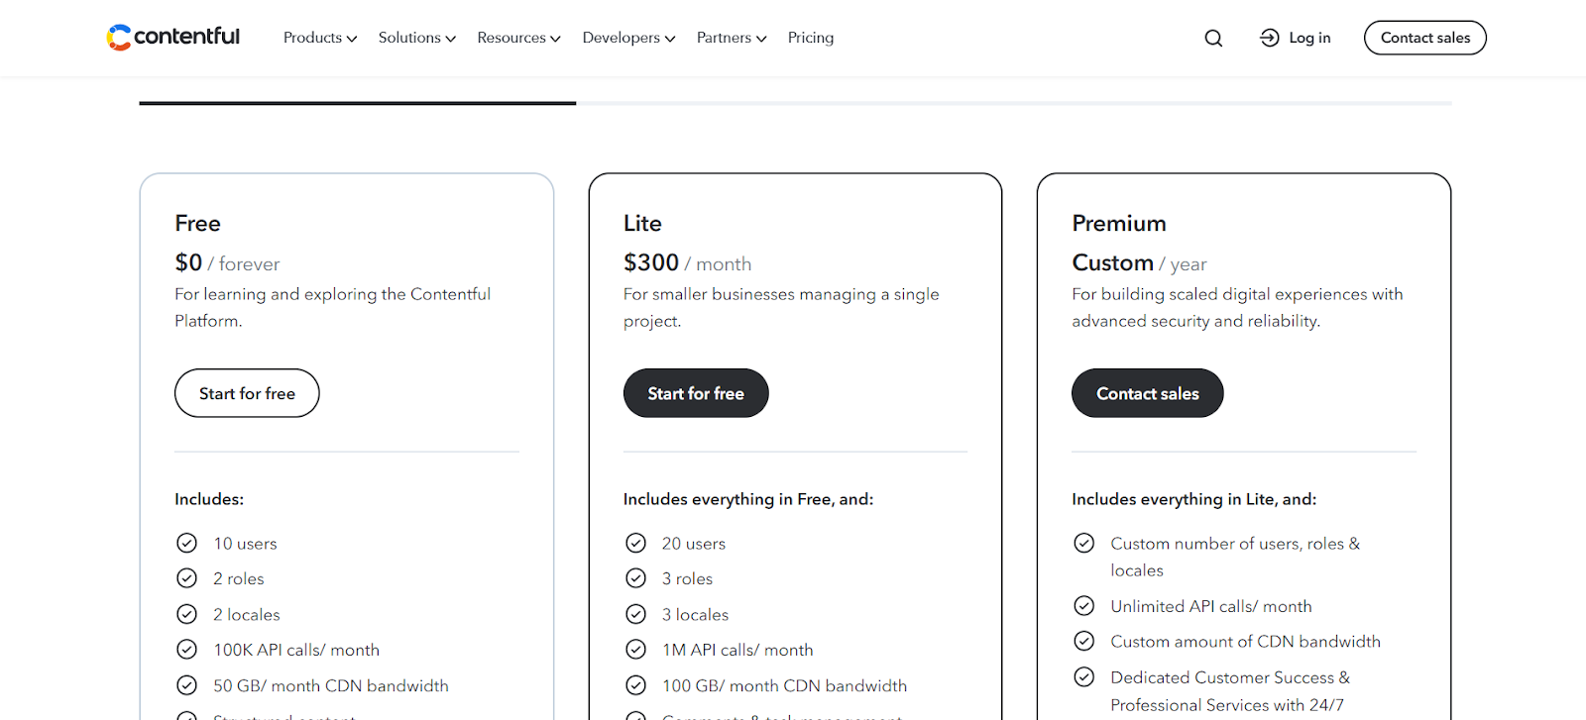The height and width of the screenshot is (720, 1586).
Task: Go to the Pricing page link
Action: point(811,38)
